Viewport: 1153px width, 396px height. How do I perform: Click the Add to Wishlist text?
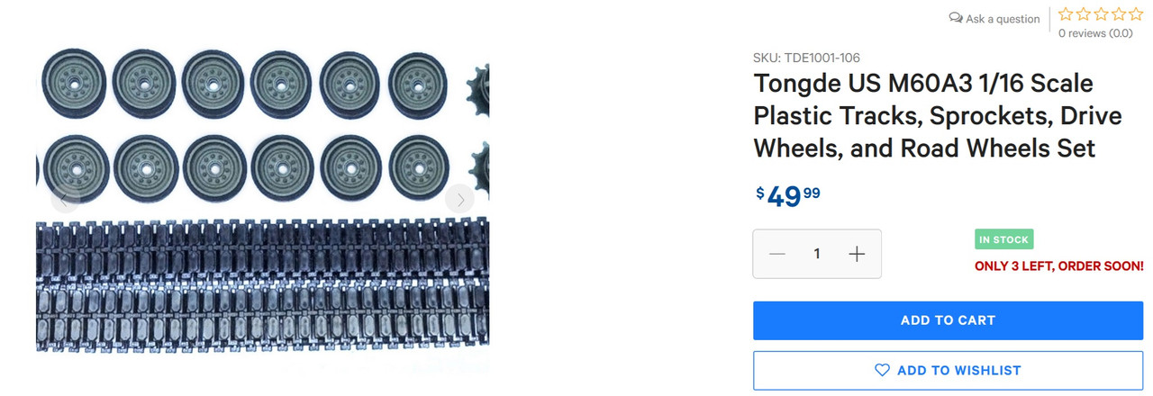click(x=959, y=370)
